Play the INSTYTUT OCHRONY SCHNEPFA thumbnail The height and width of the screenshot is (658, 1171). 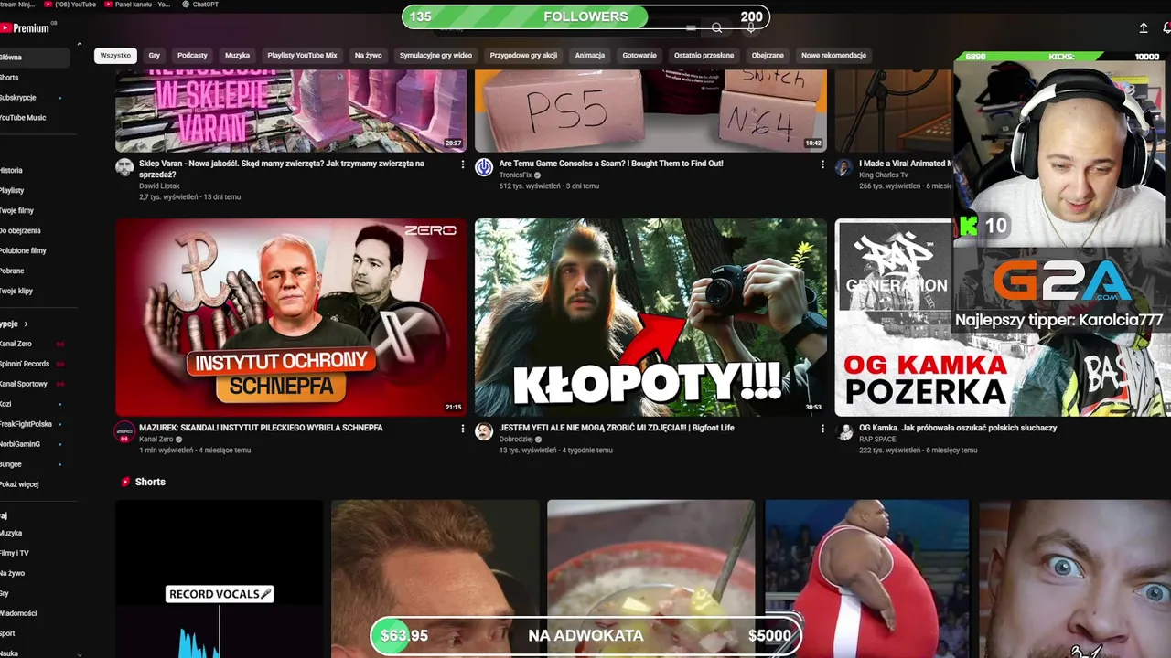pyautogui.click(x=291, y=317)
